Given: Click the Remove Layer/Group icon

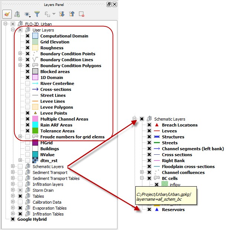Looking at the screenshot, I should pos(81,14).
